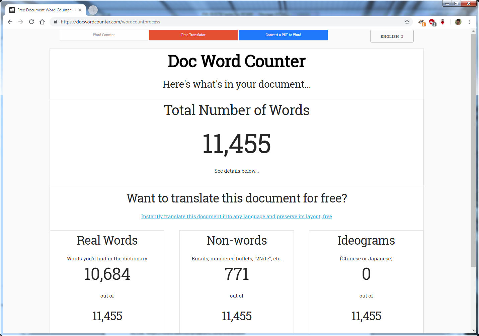
Task: Open the fox extension showing badge 3
Action: 421,22
